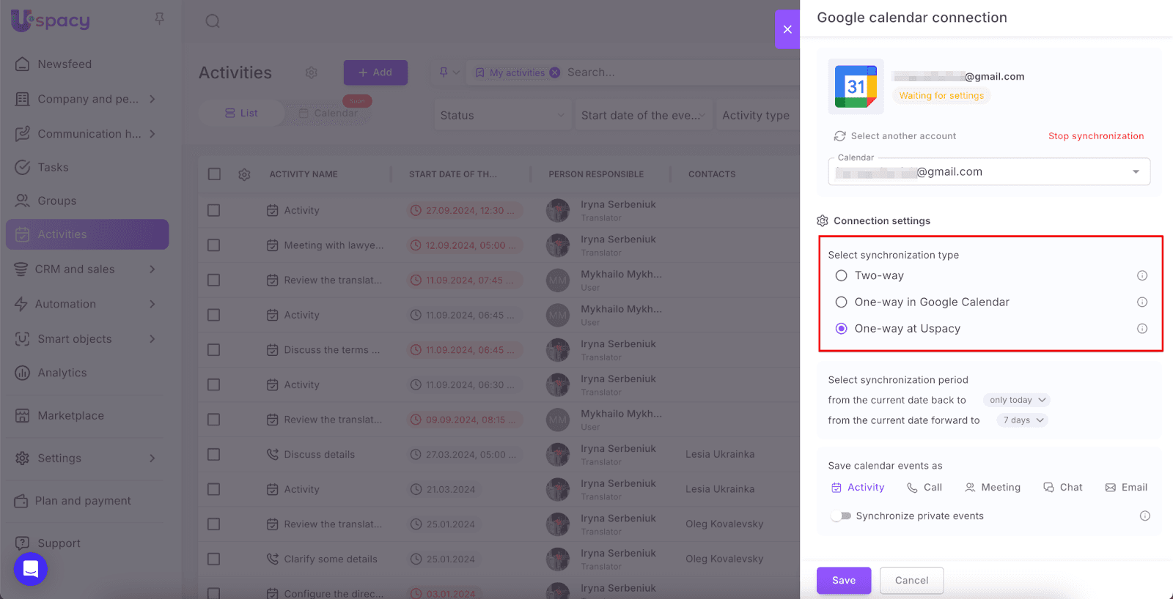Click info icon beside One-way at Uspacy
Image resolution: width=1173 pixels, height=599 pixels.
pos(1141,329)
